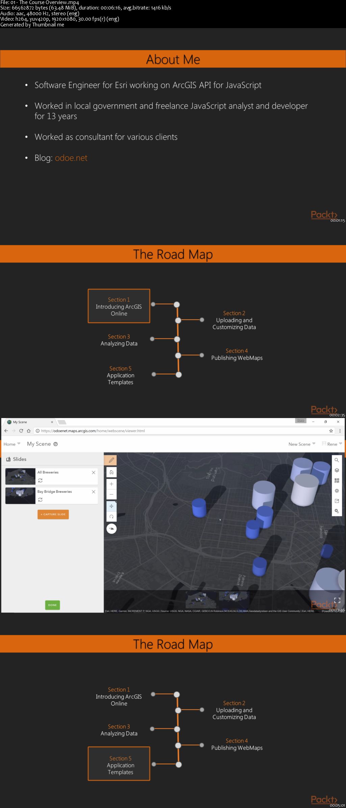The image size is (346, 808).
Task: Click the share scene icon
Action: tap(337, 501)
